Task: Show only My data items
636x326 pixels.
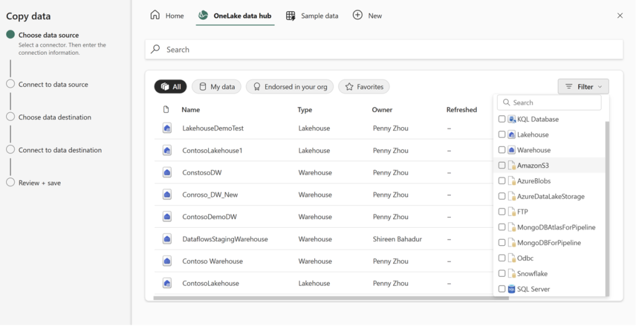Action: [x=217, y=87]
